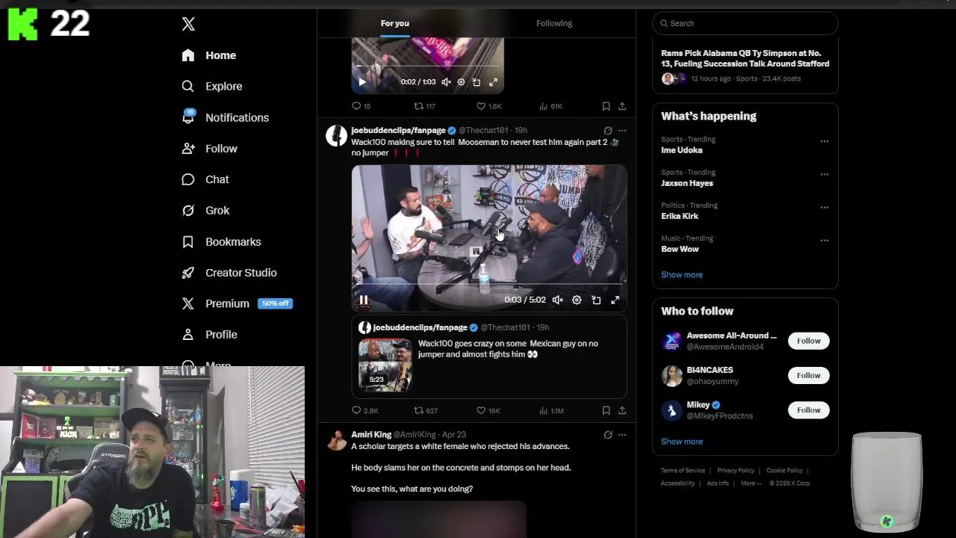Open the Follow section in sidebar
This screenshot has height=538, width=956.
[209, 149]
